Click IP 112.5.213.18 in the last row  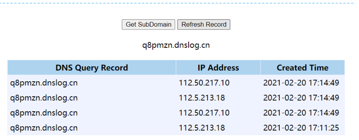tap(202, 128)
